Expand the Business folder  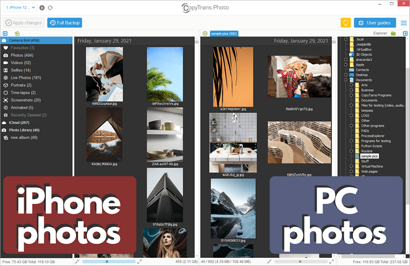[352, 90]
